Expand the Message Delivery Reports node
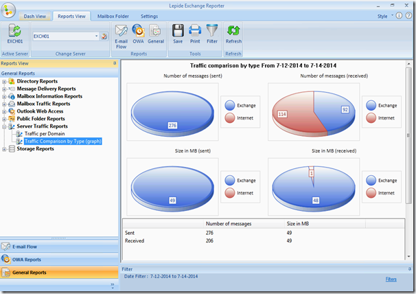Viewport: 416px width, 294px height. pos(4,89)
